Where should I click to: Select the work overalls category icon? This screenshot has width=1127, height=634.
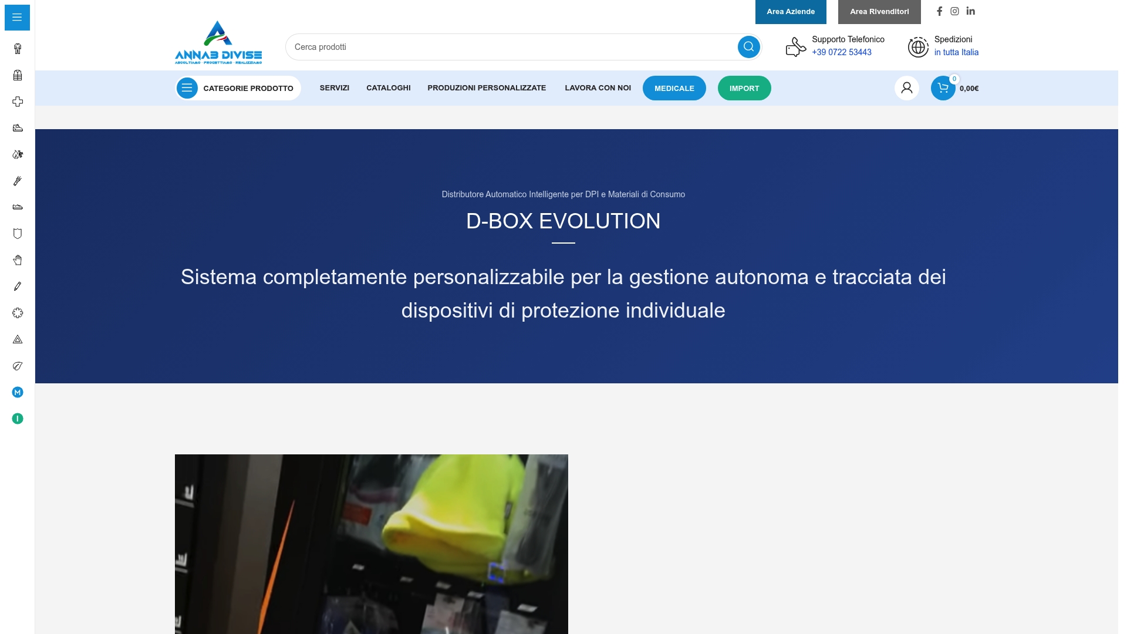(x=18, y=49)
